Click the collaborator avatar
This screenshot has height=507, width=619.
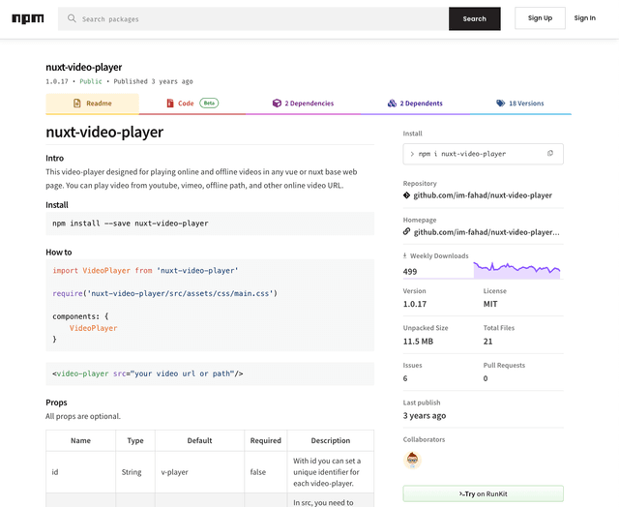click(x=413, y=461)
